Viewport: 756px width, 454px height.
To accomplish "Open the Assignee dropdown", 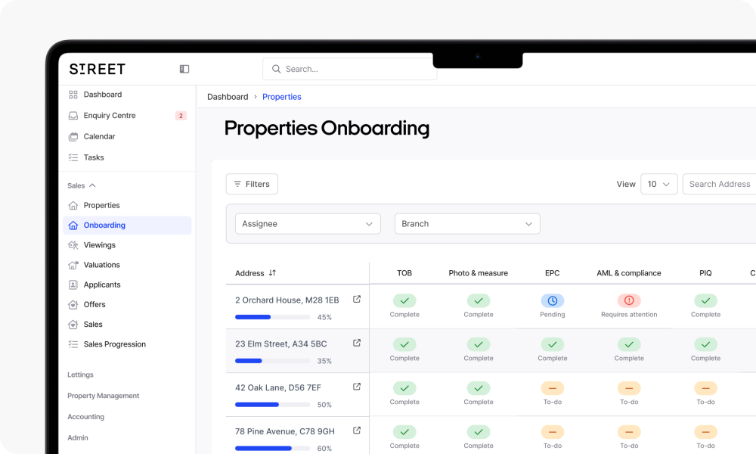I will point(308,223).
